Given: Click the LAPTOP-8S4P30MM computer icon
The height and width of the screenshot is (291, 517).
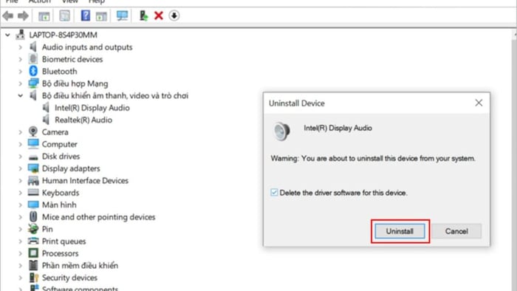Looking at the screenshot, I should 21,35.
